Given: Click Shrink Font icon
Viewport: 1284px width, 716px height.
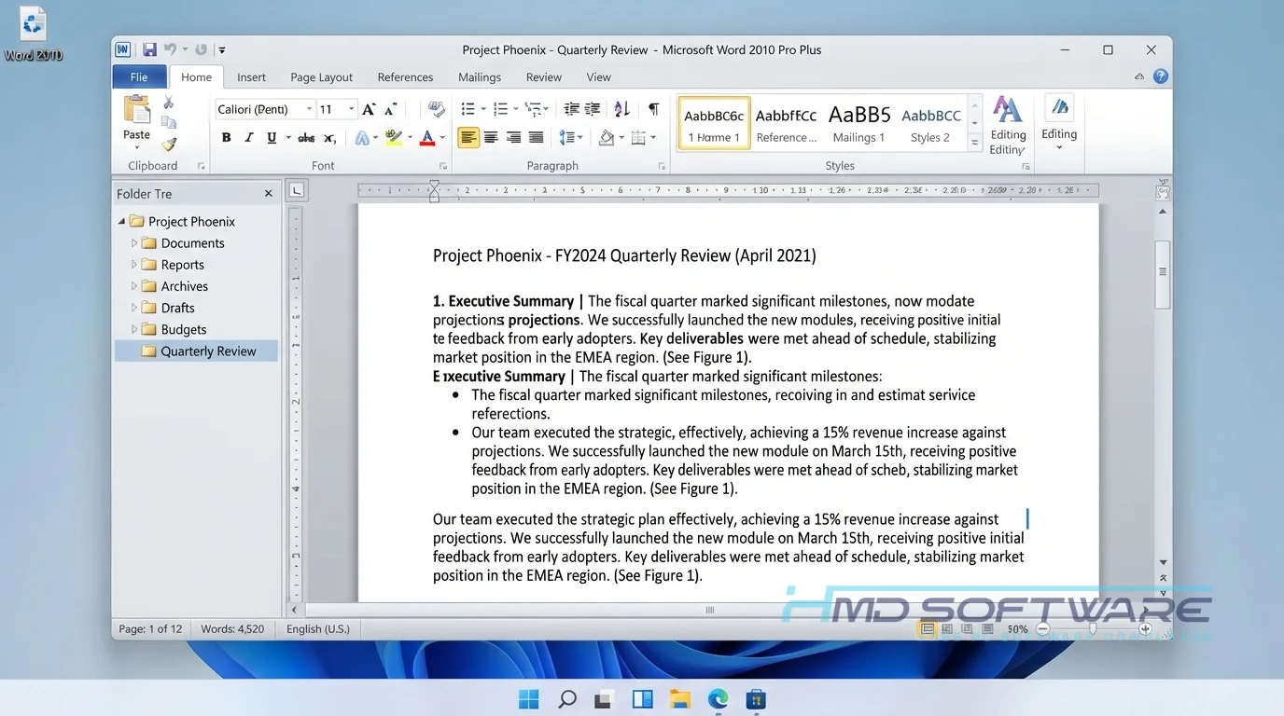Looking at the screenshot, I should coord(390,109).
